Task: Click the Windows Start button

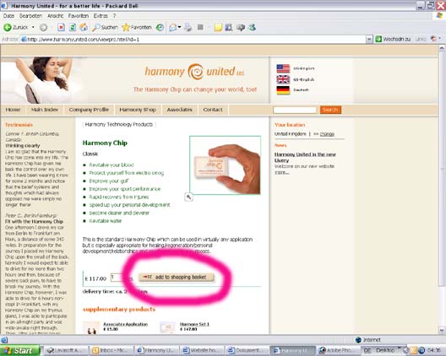Action: click(20, 351)
